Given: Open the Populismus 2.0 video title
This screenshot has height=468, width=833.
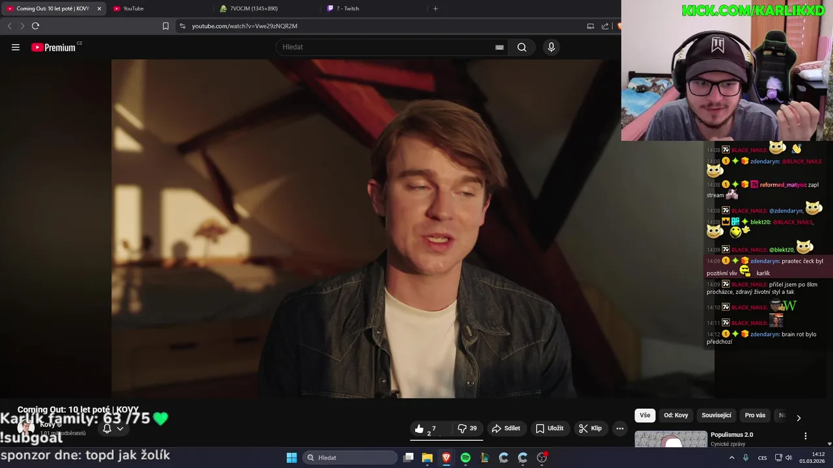Looking at the screenshot, I should [x=731, y=435].
